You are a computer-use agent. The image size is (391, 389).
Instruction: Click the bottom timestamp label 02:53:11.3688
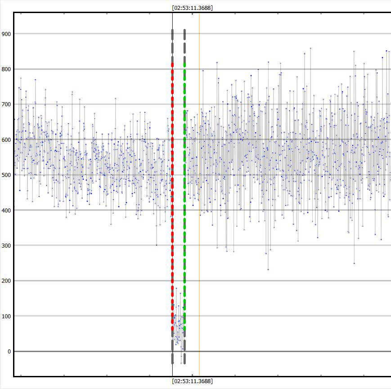click(x=192, y=381)
